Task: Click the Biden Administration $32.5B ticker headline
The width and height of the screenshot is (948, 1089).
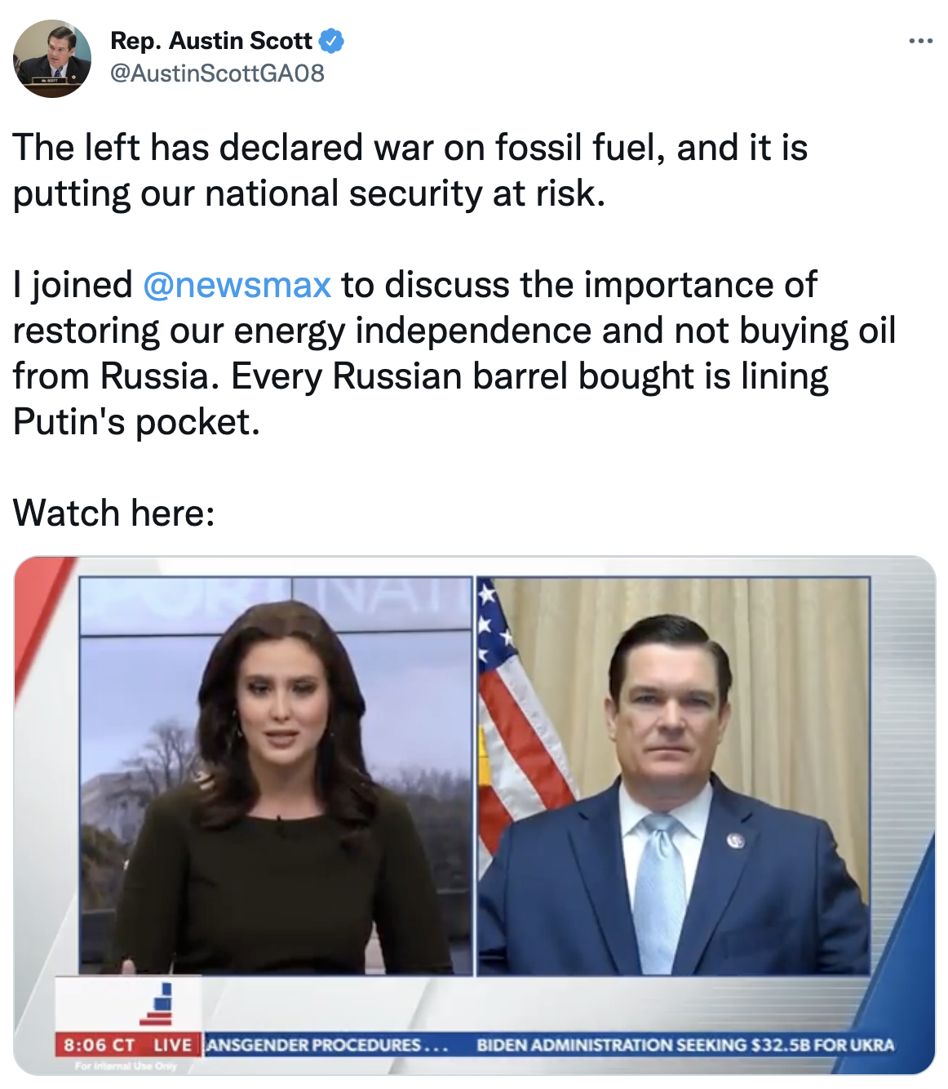Action: coord(685,1045)
